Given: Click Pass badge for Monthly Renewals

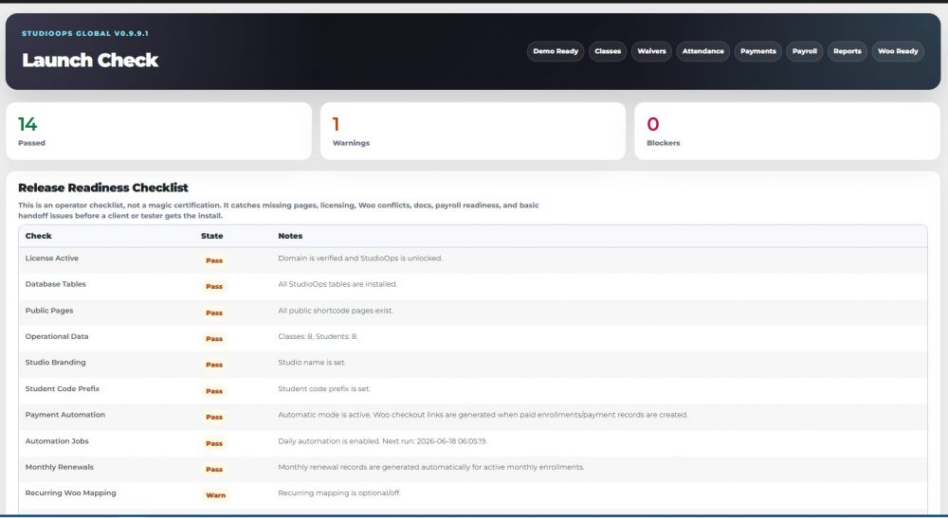Looking at the screenshot, I should tap(214, 469).
